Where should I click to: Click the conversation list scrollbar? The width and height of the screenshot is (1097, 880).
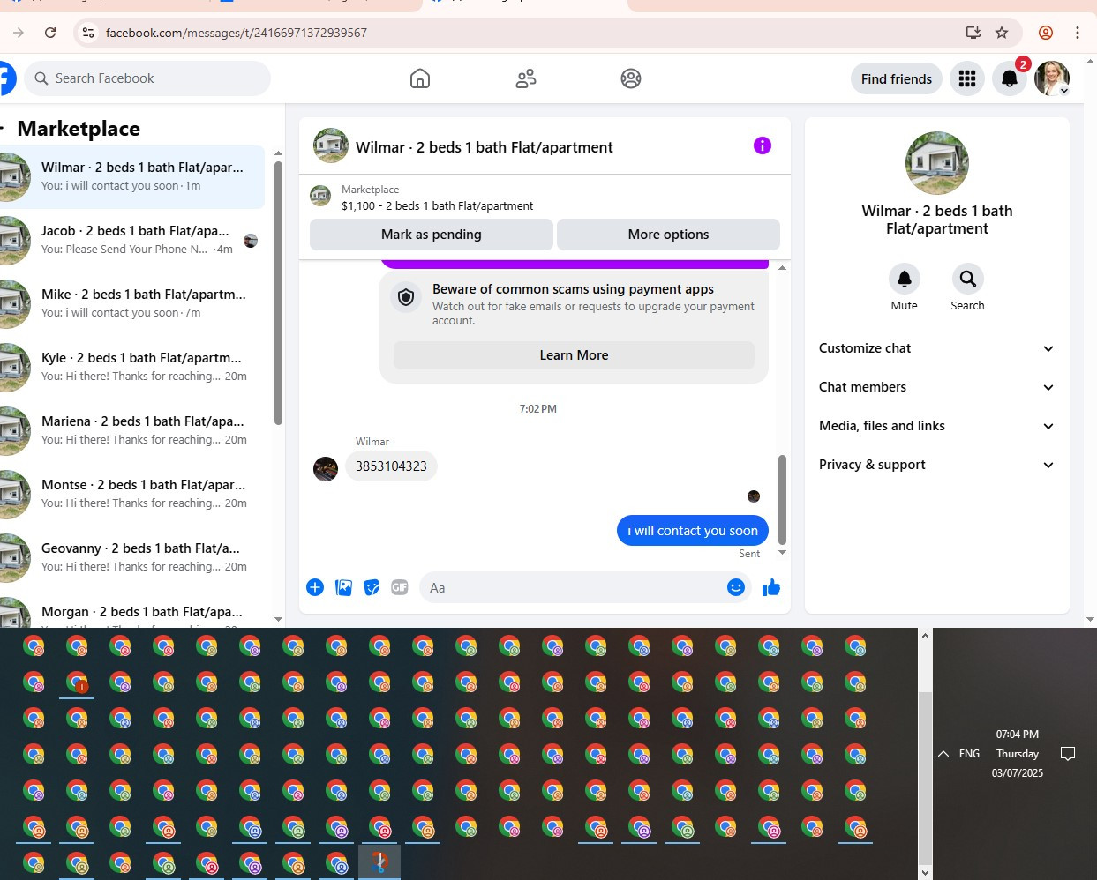click(279, 293)
